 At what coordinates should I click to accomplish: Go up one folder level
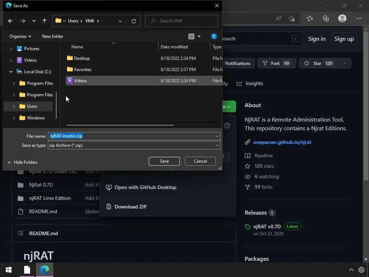tap(44, 21)
